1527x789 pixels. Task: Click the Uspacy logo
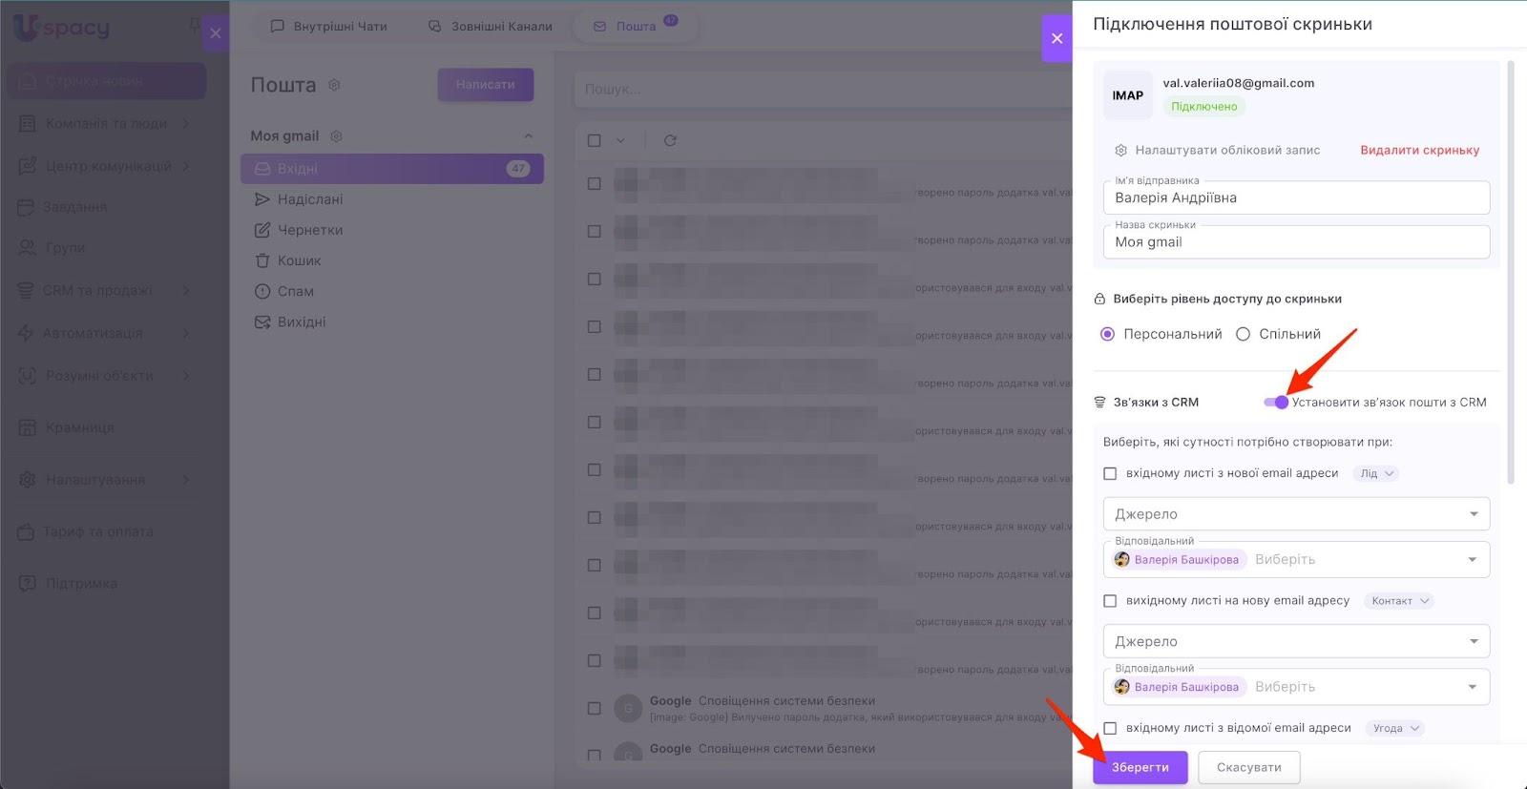[x=61, y=28]
